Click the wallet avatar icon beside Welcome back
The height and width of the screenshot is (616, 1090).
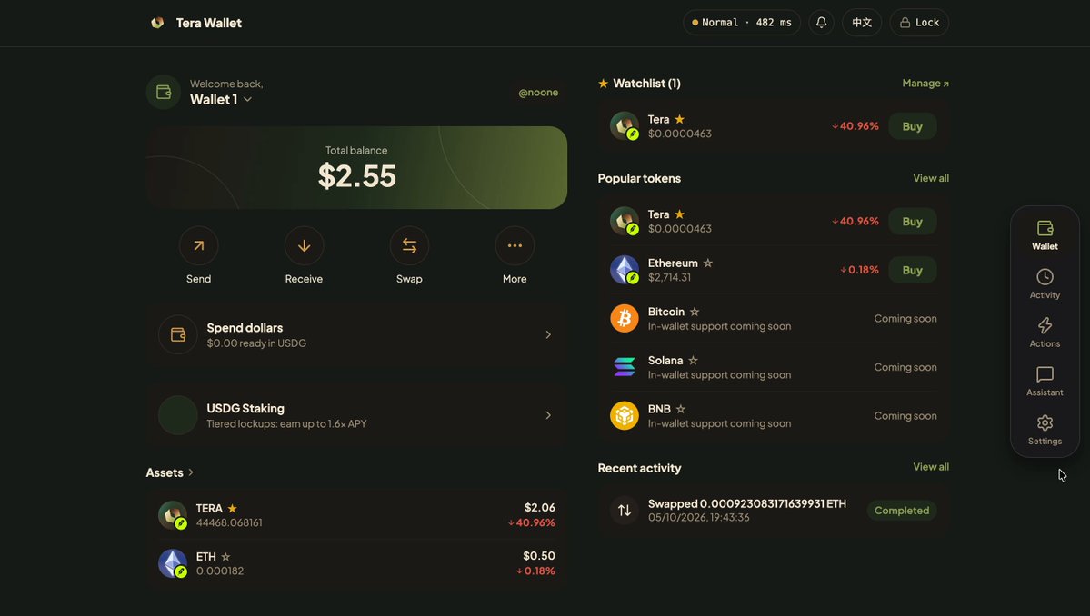coord(164,93)
